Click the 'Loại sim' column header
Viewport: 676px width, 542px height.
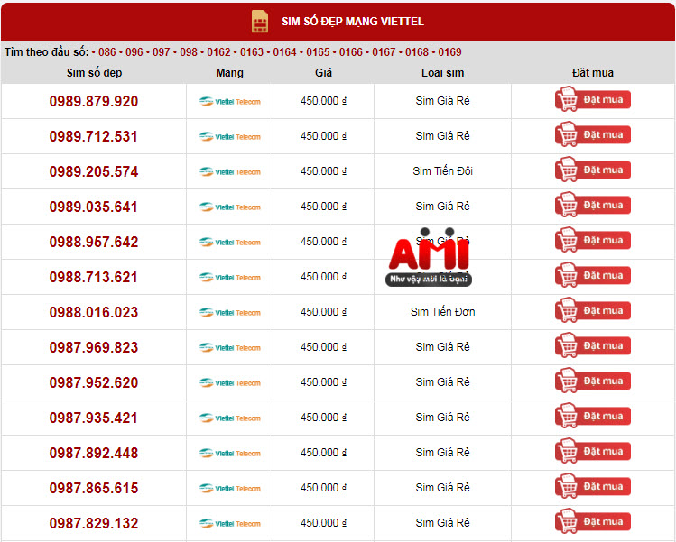(x=443, y=73)
